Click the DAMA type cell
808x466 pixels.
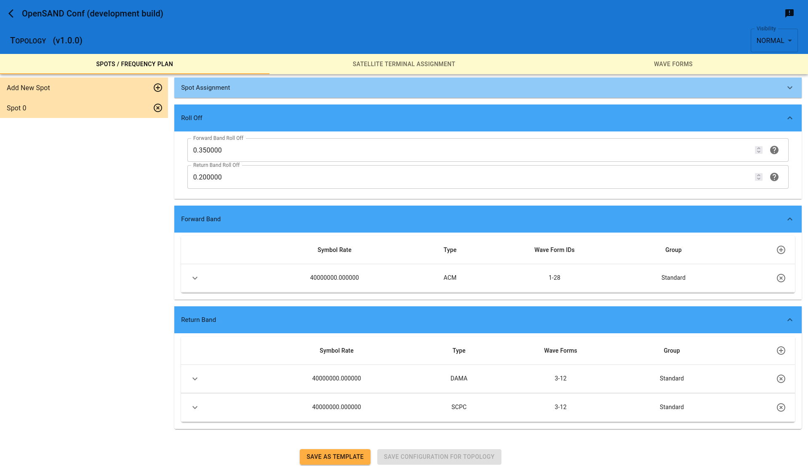(459, 378)
